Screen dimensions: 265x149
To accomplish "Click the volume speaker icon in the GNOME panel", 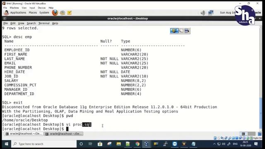I will tap(202, 13).
